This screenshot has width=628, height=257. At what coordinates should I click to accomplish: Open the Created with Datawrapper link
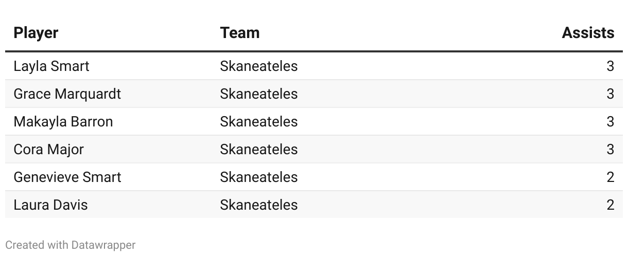(x=71, y=245)
